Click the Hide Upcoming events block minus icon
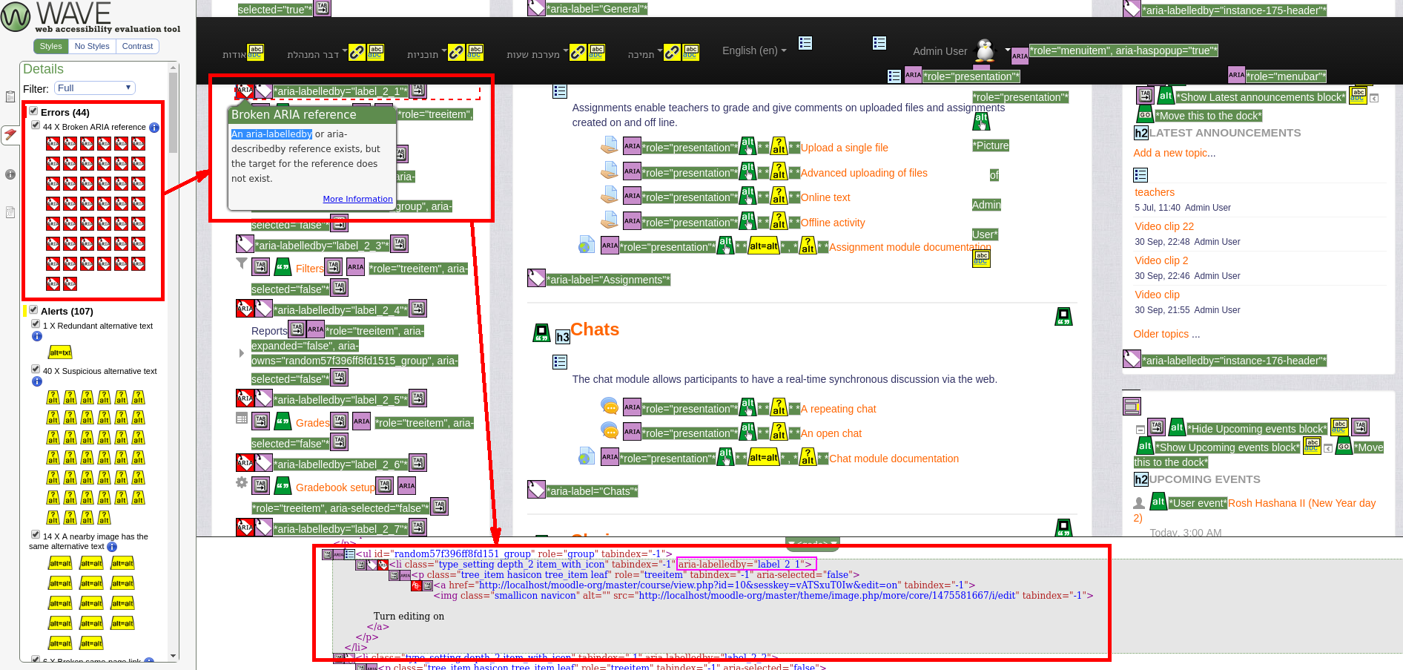1403x670 pixels. point(1140,430)
